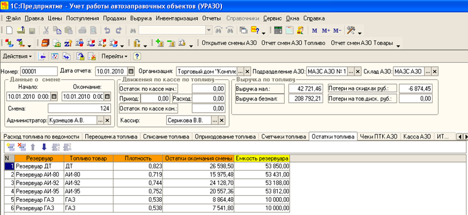Click the Undo arrow icon
Image resolution: width=468 pixels, height=215 pixels.
pos(107,30)
